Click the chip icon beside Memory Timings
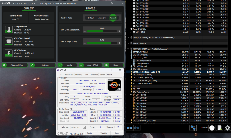Image resolution: width=231 pixels, height=138 pixels. click(131, 43)
